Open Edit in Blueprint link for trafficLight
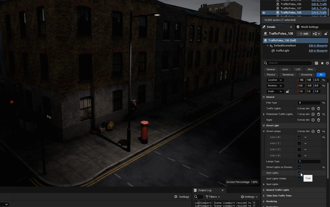 pyautogui.click(x=318, y=51)
